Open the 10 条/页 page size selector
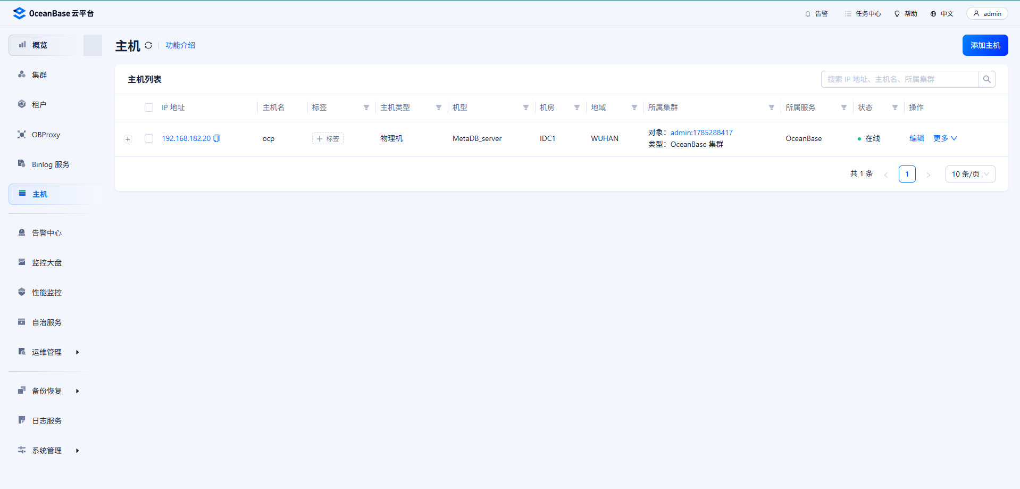The width and height of the screenshot is (1020, 489). point(971,174)
